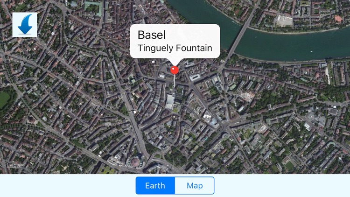Viewport: 350px width, 197px height.
Task: Open the Legal link
Action: tap(14, 166)
